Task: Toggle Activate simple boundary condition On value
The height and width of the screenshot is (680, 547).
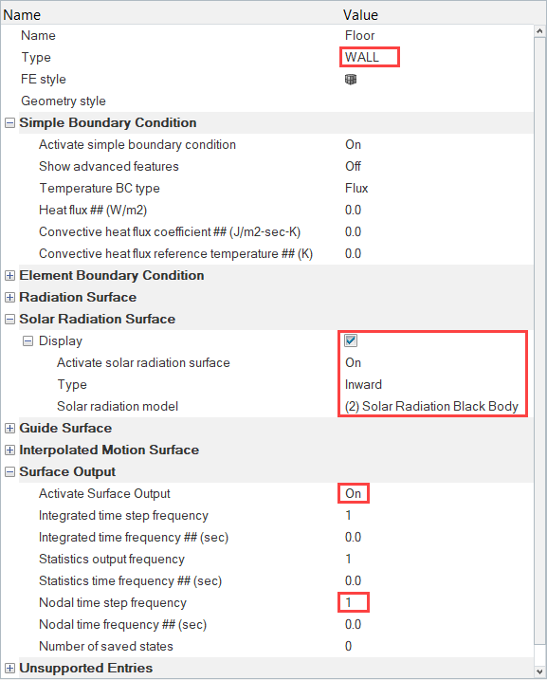Action: tap(353, 144)
